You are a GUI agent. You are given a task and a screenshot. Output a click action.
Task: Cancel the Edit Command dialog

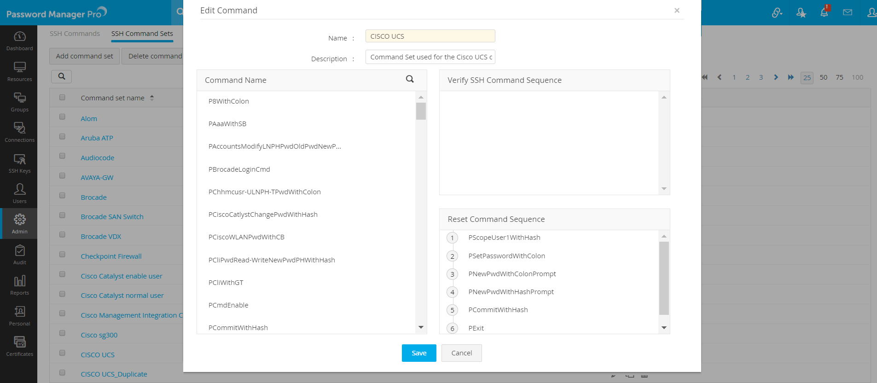[x=461, y=353]
